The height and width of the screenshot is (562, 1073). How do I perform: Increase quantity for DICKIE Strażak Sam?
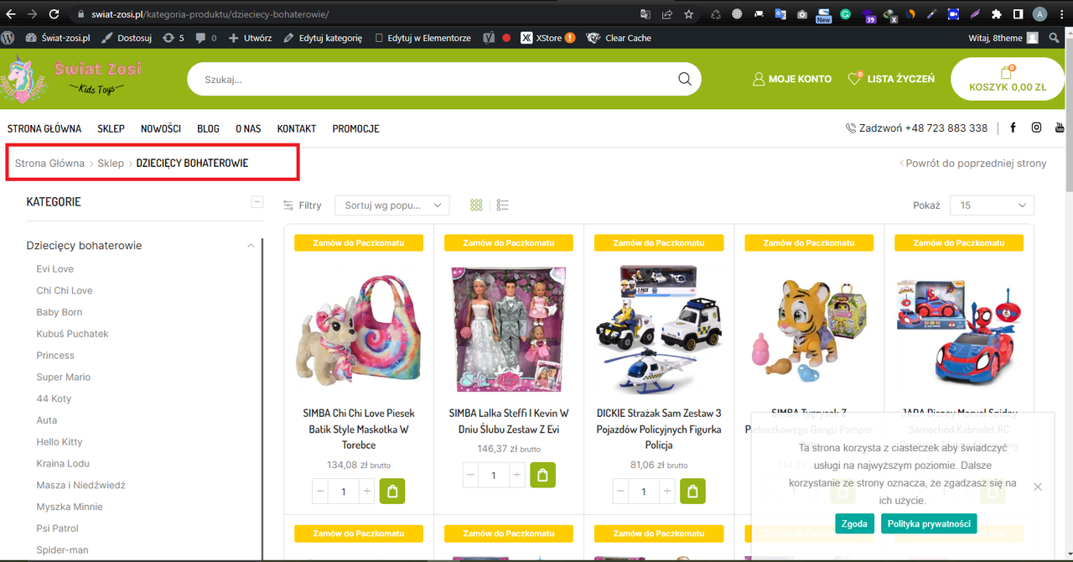666,492
